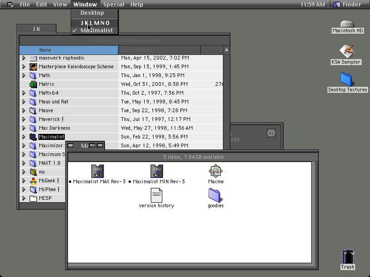Expand the McGeek ƒ disclosure triangle
This screenshot has height=277, width=370.
24,181
